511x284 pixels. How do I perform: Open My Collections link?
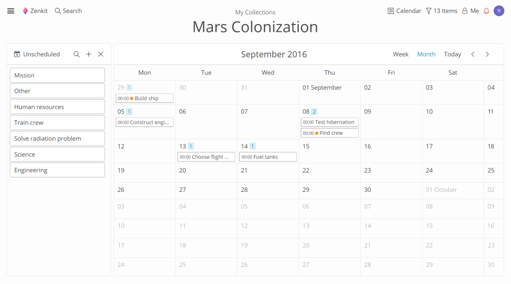point(256,12)
